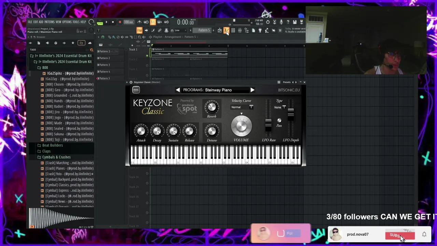Open the FILE menu
Screen dimensions: 437x246
[30, 22]
